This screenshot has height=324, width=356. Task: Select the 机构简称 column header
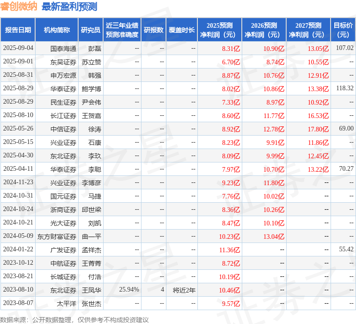coord(57,30)
